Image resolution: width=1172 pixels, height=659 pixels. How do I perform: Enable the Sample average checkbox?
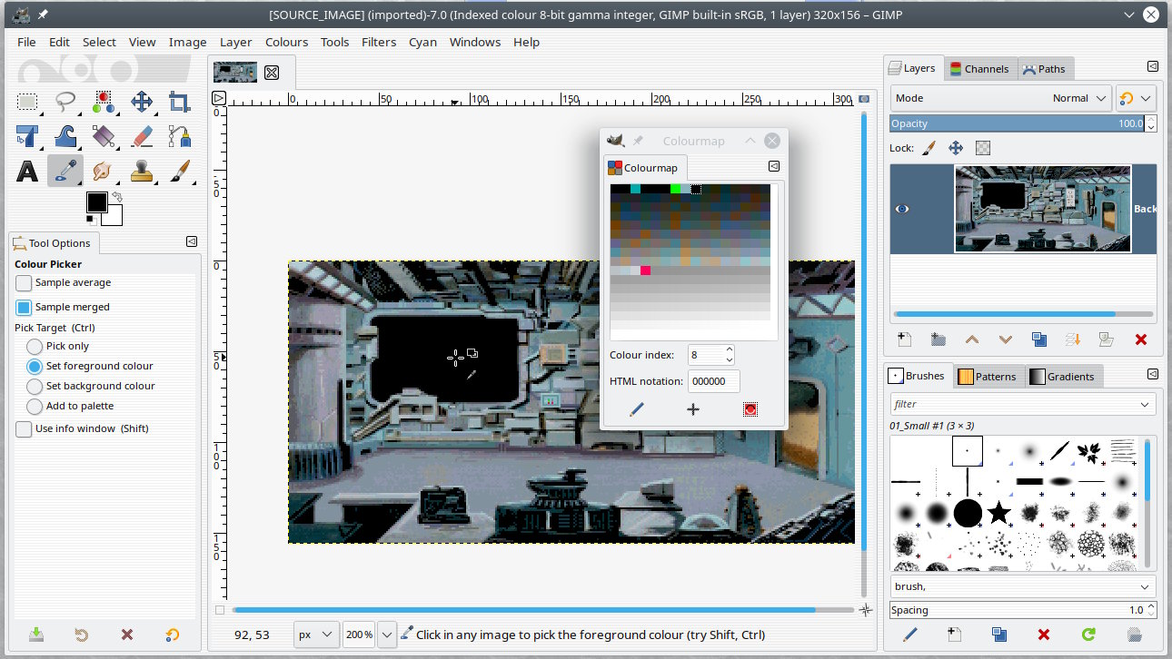click(24, 283)
